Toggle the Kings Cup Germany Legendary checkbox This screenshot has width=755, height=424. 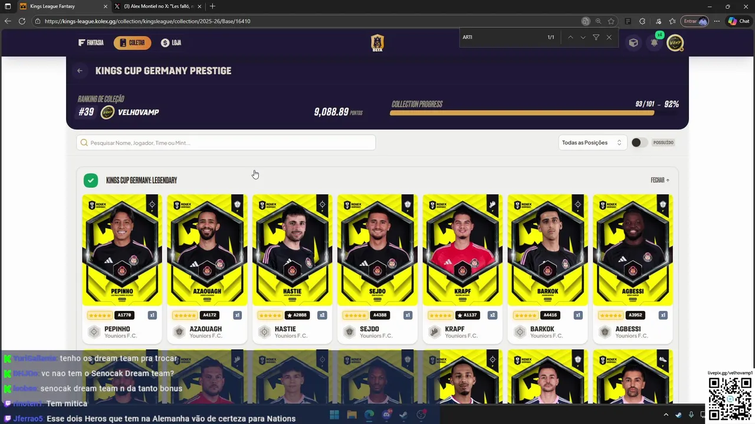click(90, 180)
